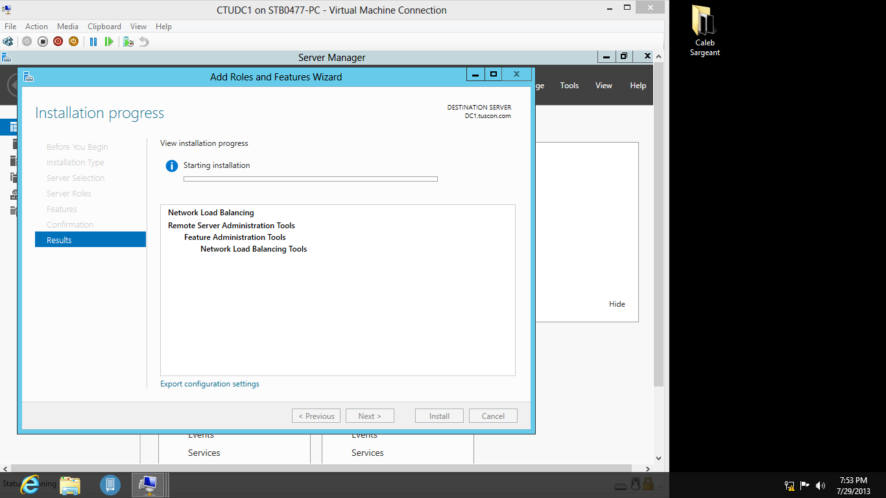The height and width of the screenshot is (498, 886).
Task: Click the Snapshot toolbar icon
Action: [128, 41]
